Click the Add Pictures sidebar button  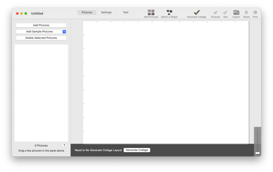pos(41,25)
